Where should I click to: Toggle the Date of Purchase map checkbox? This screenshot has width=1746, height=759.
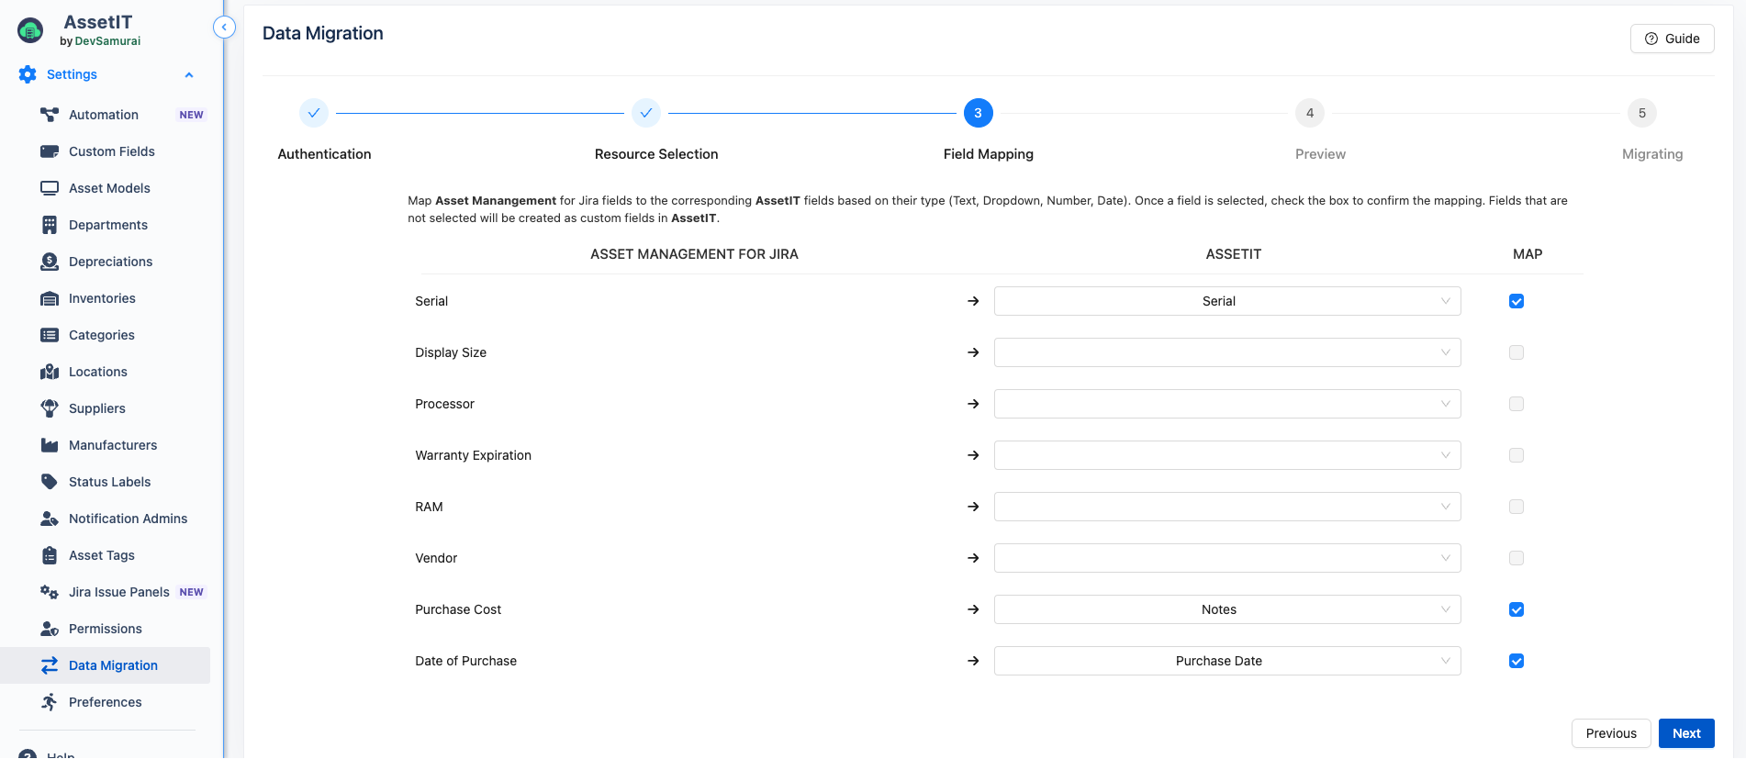[1517, 661]
